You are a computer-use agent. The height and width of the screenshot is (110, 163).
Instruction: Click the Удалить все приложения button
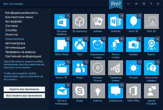click(x=24, y=89)
